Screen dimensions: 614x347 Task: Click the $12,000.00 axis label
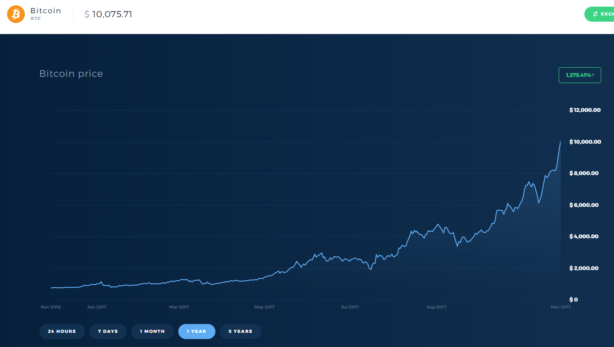585,110
